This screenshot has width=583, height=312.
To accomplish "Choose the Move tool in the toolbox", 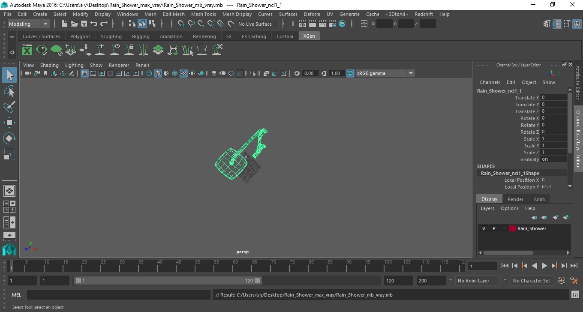I will (9, 123).
